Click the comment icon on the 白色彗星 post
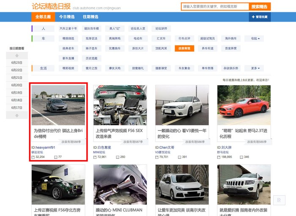This screenshot has width=296, height=216. pos(118,157)
